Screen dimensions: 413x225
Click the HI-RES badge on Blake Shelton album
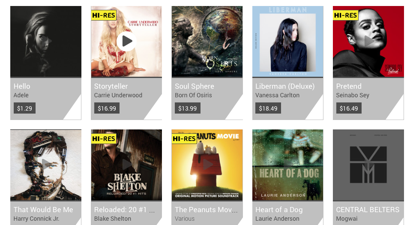point(104,138)
